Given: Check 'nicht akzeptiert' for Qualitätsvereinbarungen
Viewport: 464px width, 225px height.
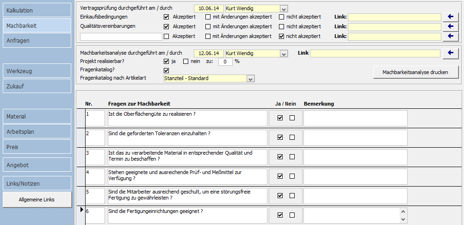Looking at the screenshot, I should [x=282, y=27].
